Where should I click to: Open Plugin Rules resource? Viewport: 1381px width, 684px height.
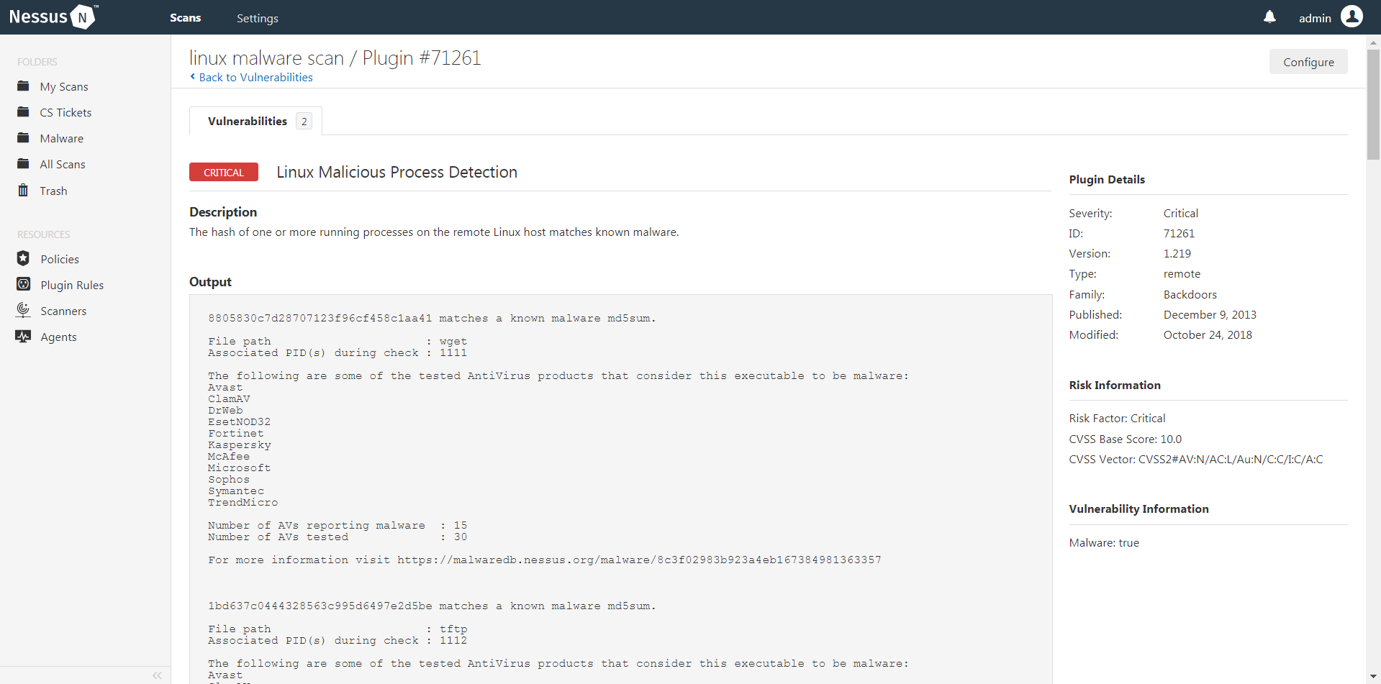[x=72, y=285]
